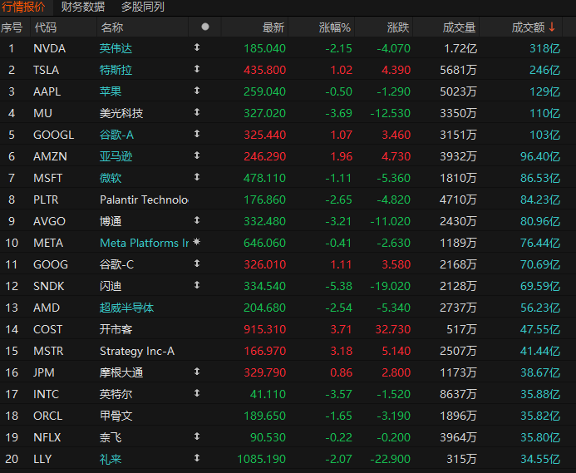Click the up-down marker icon in AVGO row
The width and height of the screenshot is (576, 473).
click(x=197, y=220)
